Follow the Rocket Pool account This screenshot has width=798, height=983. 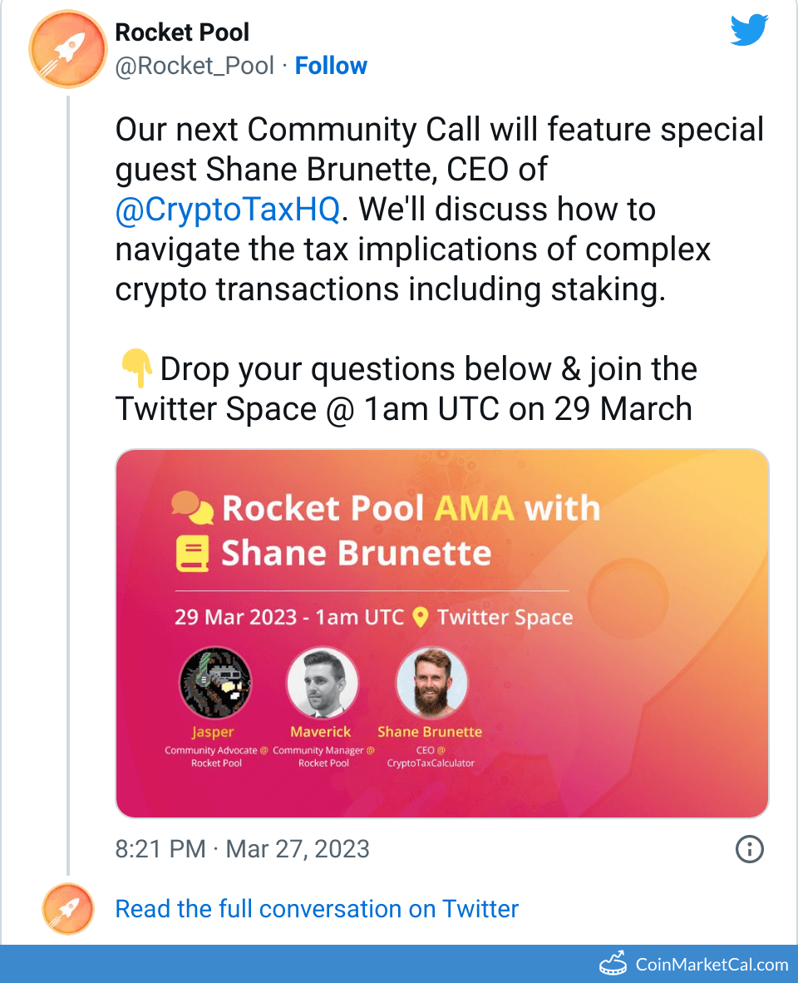click(331, 66)
